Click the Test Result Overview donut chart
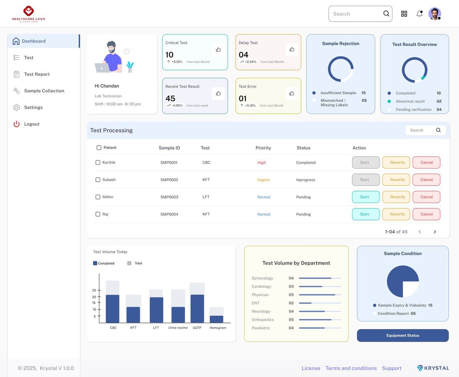The image size is (459, 377). (415, 70)
